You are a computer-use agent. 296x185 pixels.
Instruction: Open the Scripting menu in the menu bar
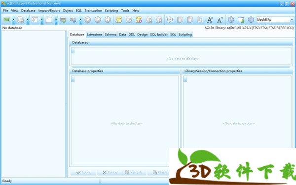(111, 10)
